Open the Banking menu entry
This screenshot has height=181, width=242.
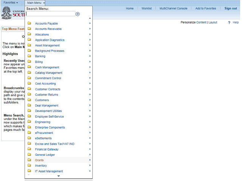(x=40, y=56)
